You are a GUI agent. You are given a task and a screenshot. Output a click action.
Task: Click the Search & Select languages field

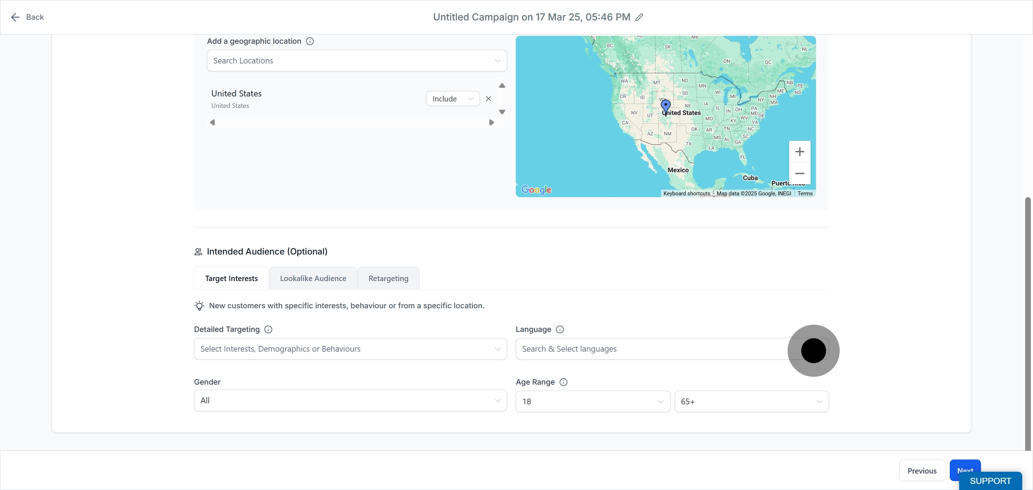click(x=672, y=348)
